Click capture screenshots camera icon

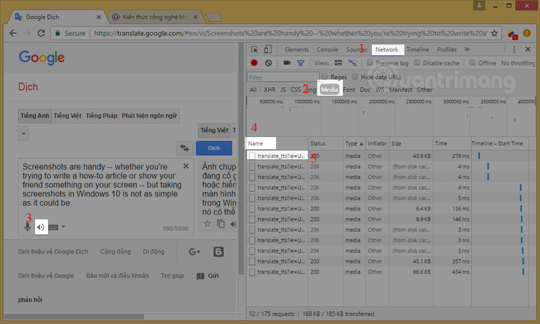(286, 63)
